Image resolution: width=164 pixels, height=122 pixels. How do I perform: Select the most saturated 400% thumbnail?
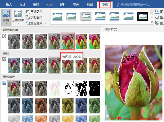coord(95,42)
